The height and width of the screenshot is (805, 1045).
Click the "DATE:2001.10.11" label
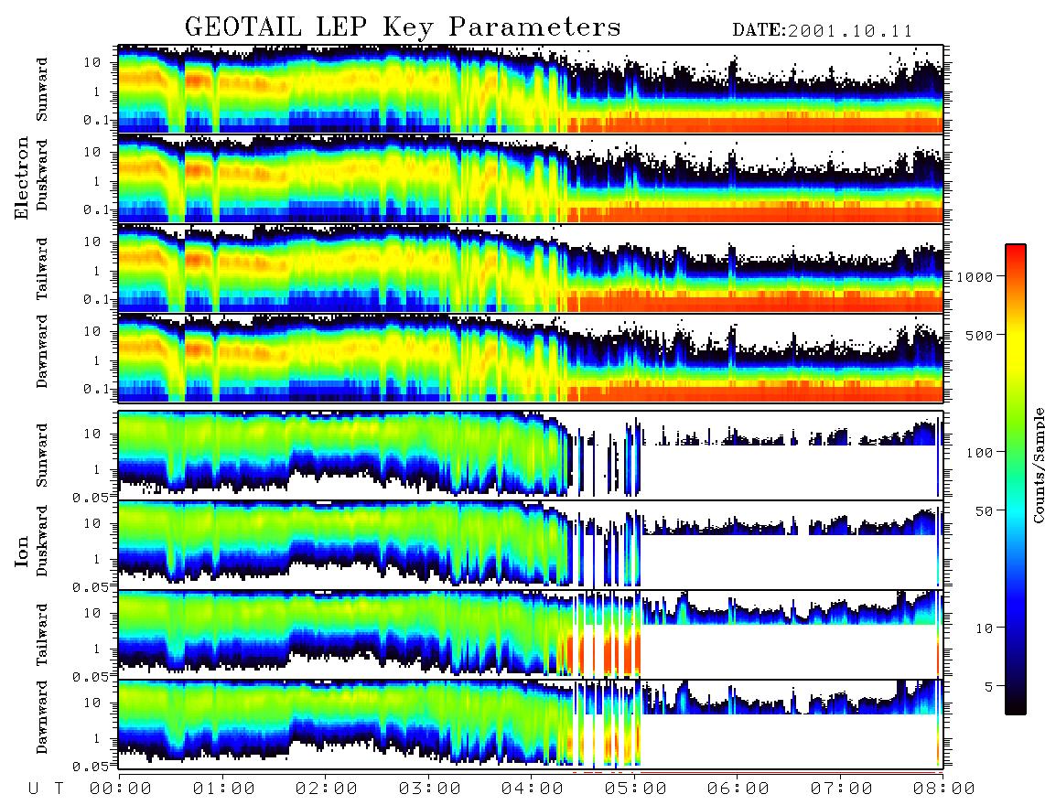coord(823,31)
